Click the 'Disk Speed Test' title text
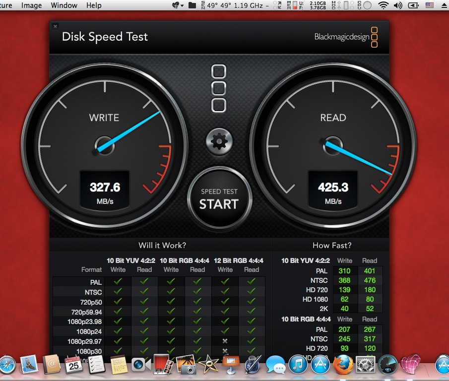This screenshot has height=381, width=449. point(105,37)
